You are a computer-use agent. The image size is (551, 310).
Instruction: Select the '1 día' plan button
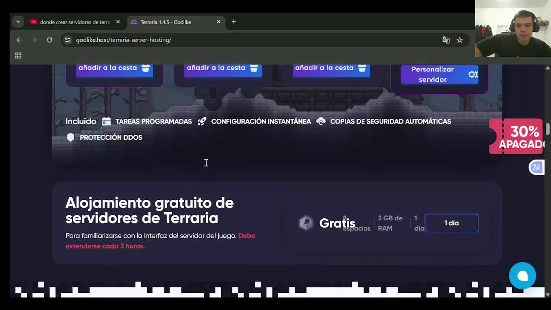pos(452,223)
